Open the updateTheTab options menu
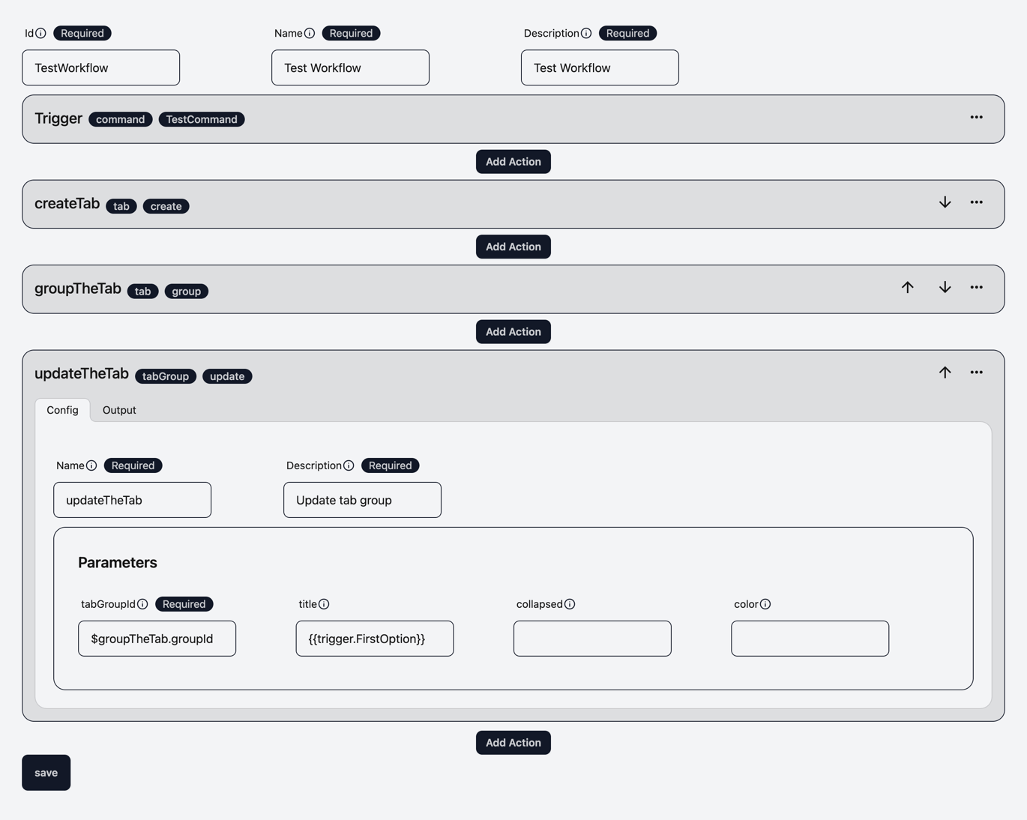1027x820 pixels. click(976, 372)
